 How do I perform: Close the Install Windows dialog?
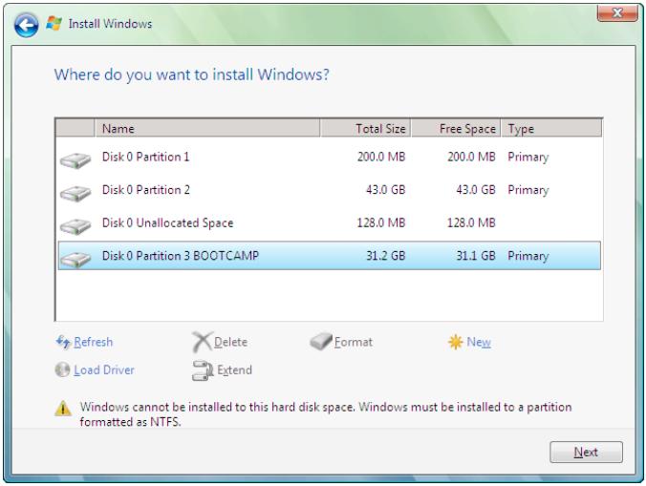click(x=617, y=13)
